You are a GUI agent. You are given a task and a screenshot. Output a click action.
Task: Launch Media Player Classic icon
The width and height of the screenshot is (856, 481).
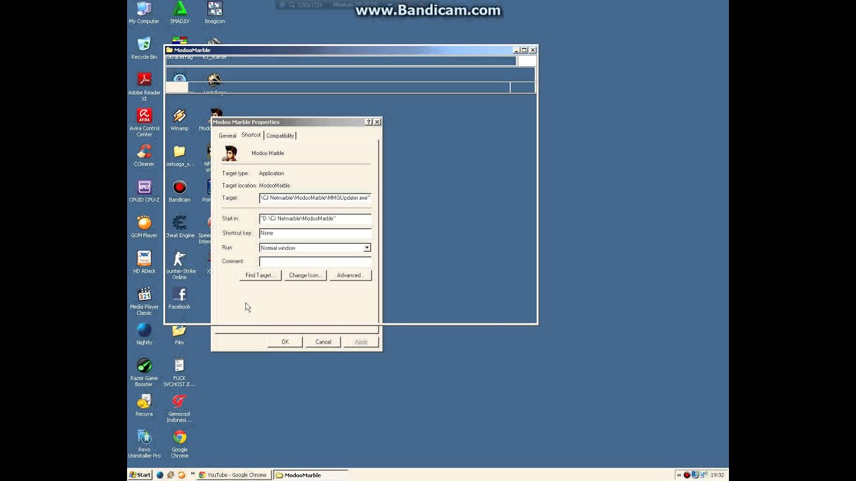coord(144,301)
